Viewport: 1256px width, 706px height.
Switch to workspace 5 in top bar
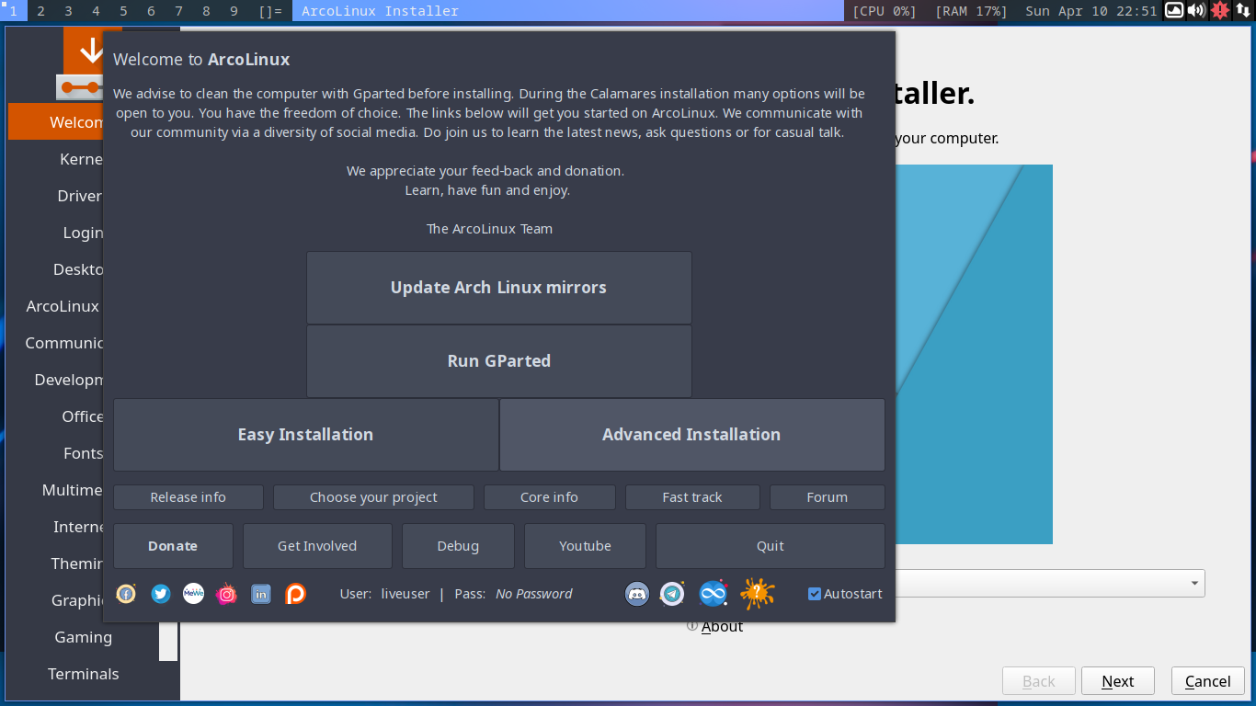[124, 11]
